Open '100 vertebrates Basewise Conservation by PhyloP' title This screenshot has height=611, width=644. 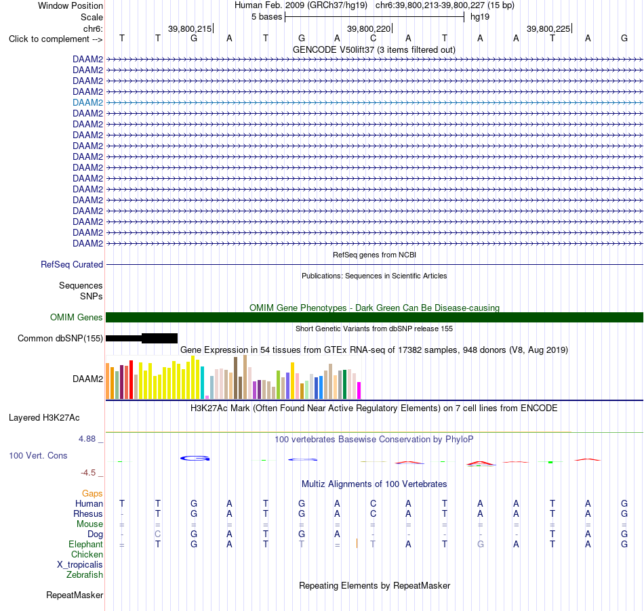[374, 440]
